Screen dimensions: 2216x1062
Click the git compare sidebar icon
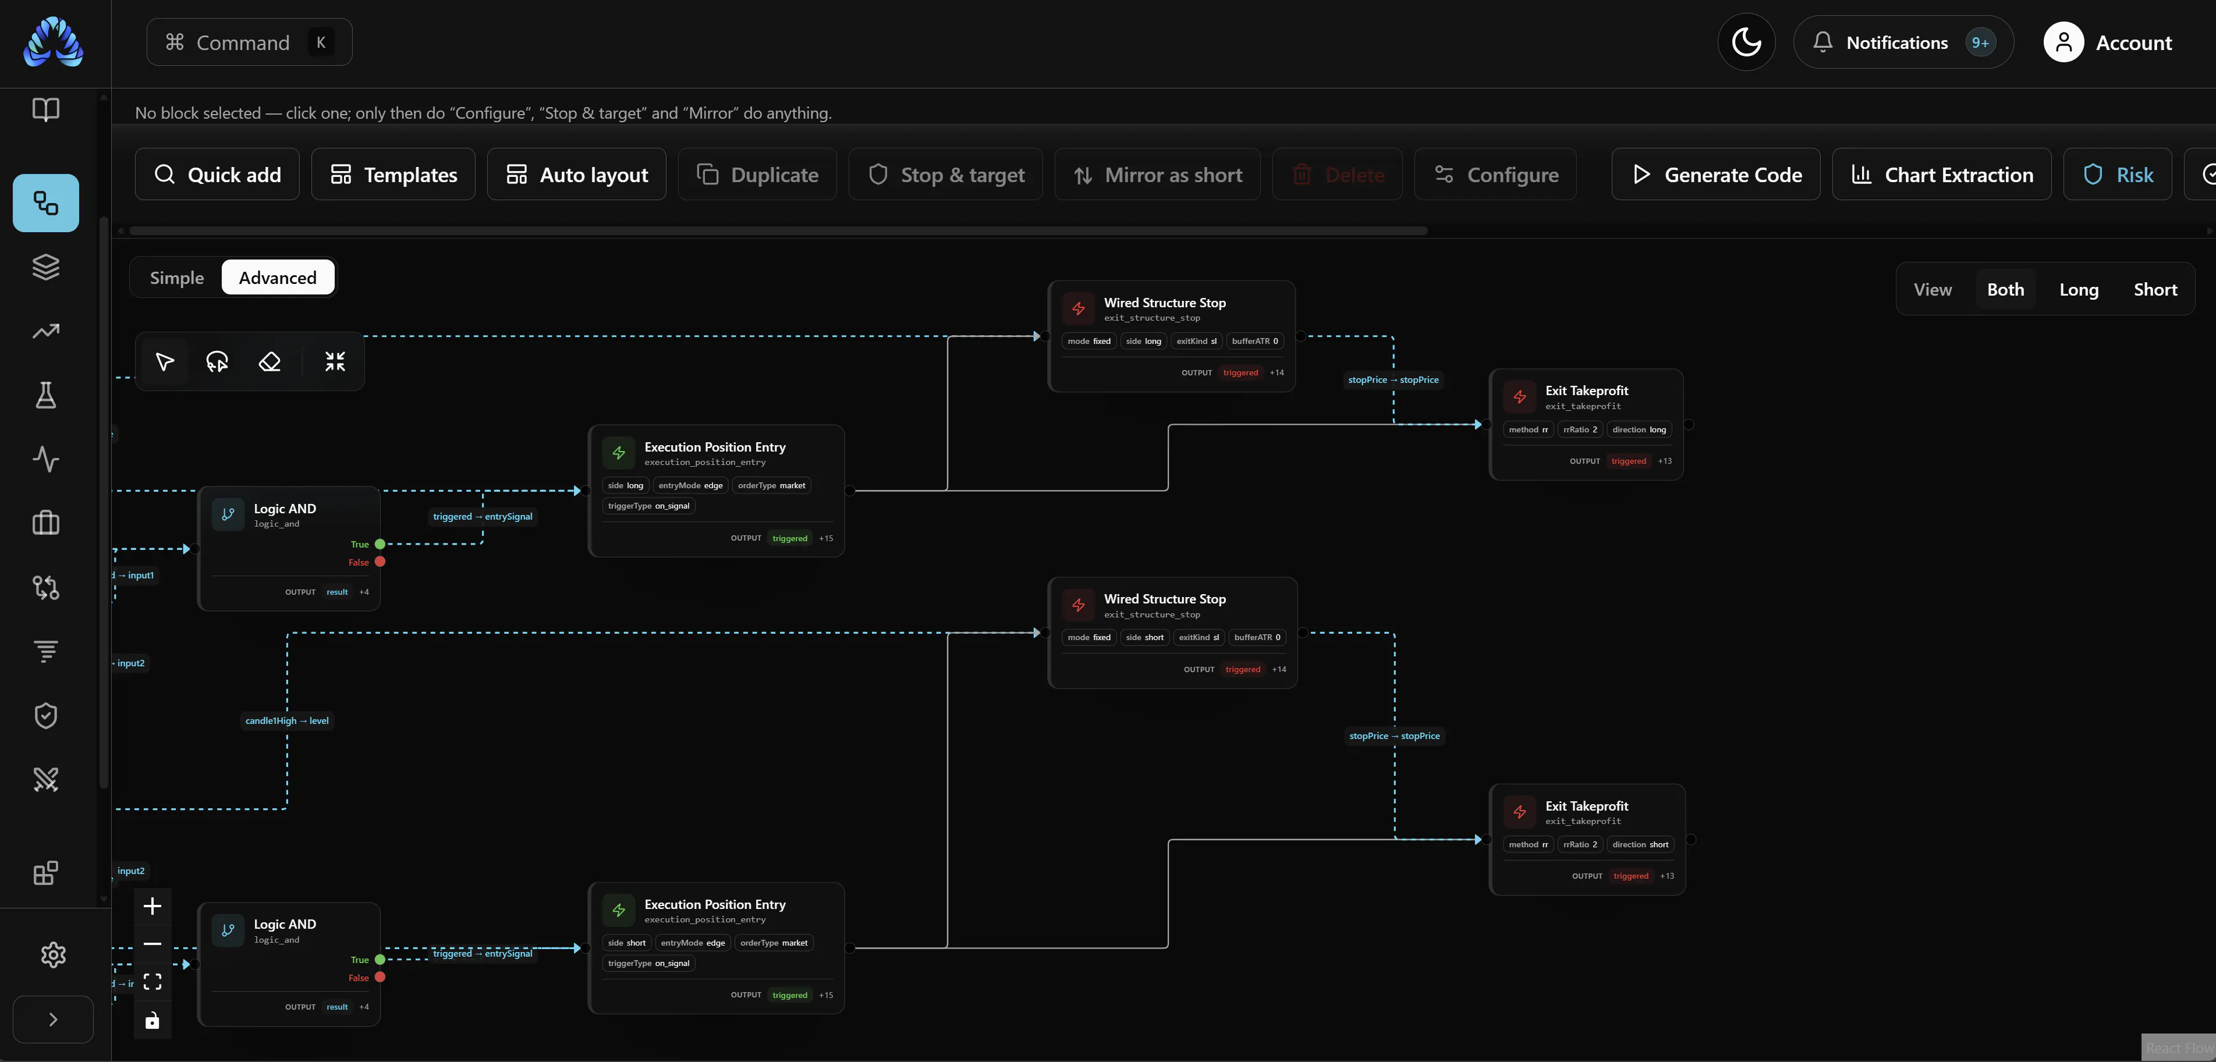coord(45,587)
